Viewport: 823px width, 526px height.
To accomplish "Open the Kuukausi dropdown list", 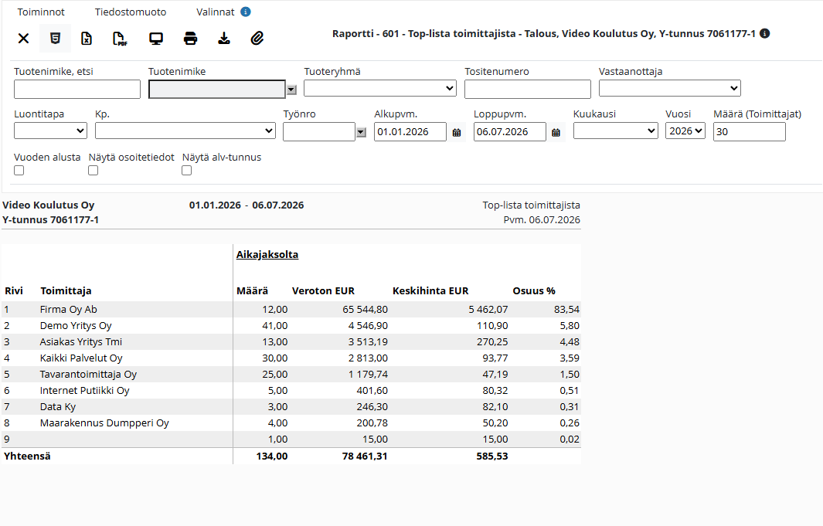I will click(x=616, y=131).
